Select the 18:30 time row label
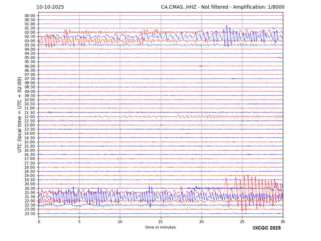This screenshot has width=321, height=241. point(30,171)
